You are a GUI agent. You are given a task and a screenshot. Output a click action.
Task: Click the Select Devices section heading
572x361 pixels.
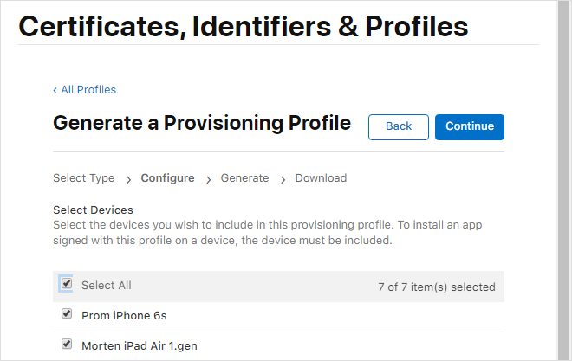pyautogui.click(x=93, y=210)
